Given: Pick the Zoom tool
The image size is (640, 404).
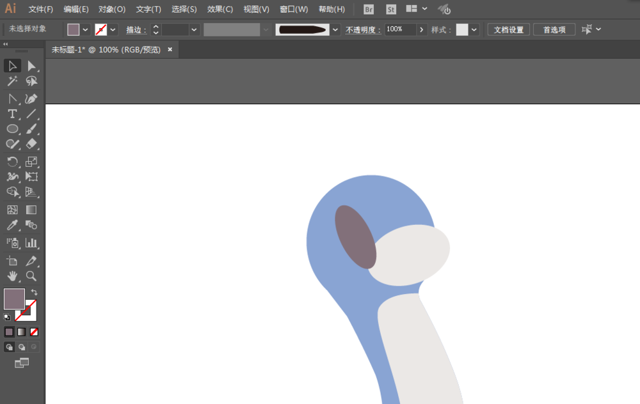Looking at the screenshot, I should tap(31, 276).
